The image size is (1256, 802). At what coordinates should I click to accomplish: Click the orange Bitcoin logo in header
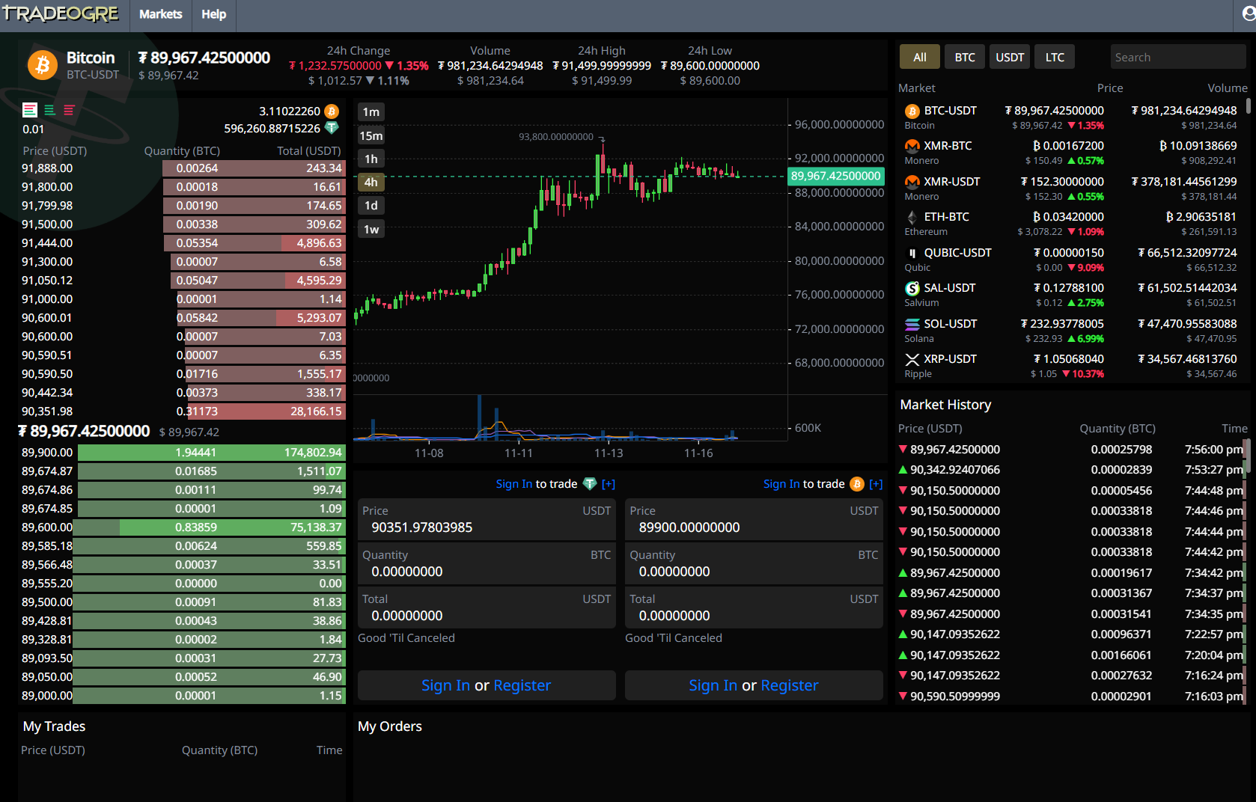click(x=43, y=65)
